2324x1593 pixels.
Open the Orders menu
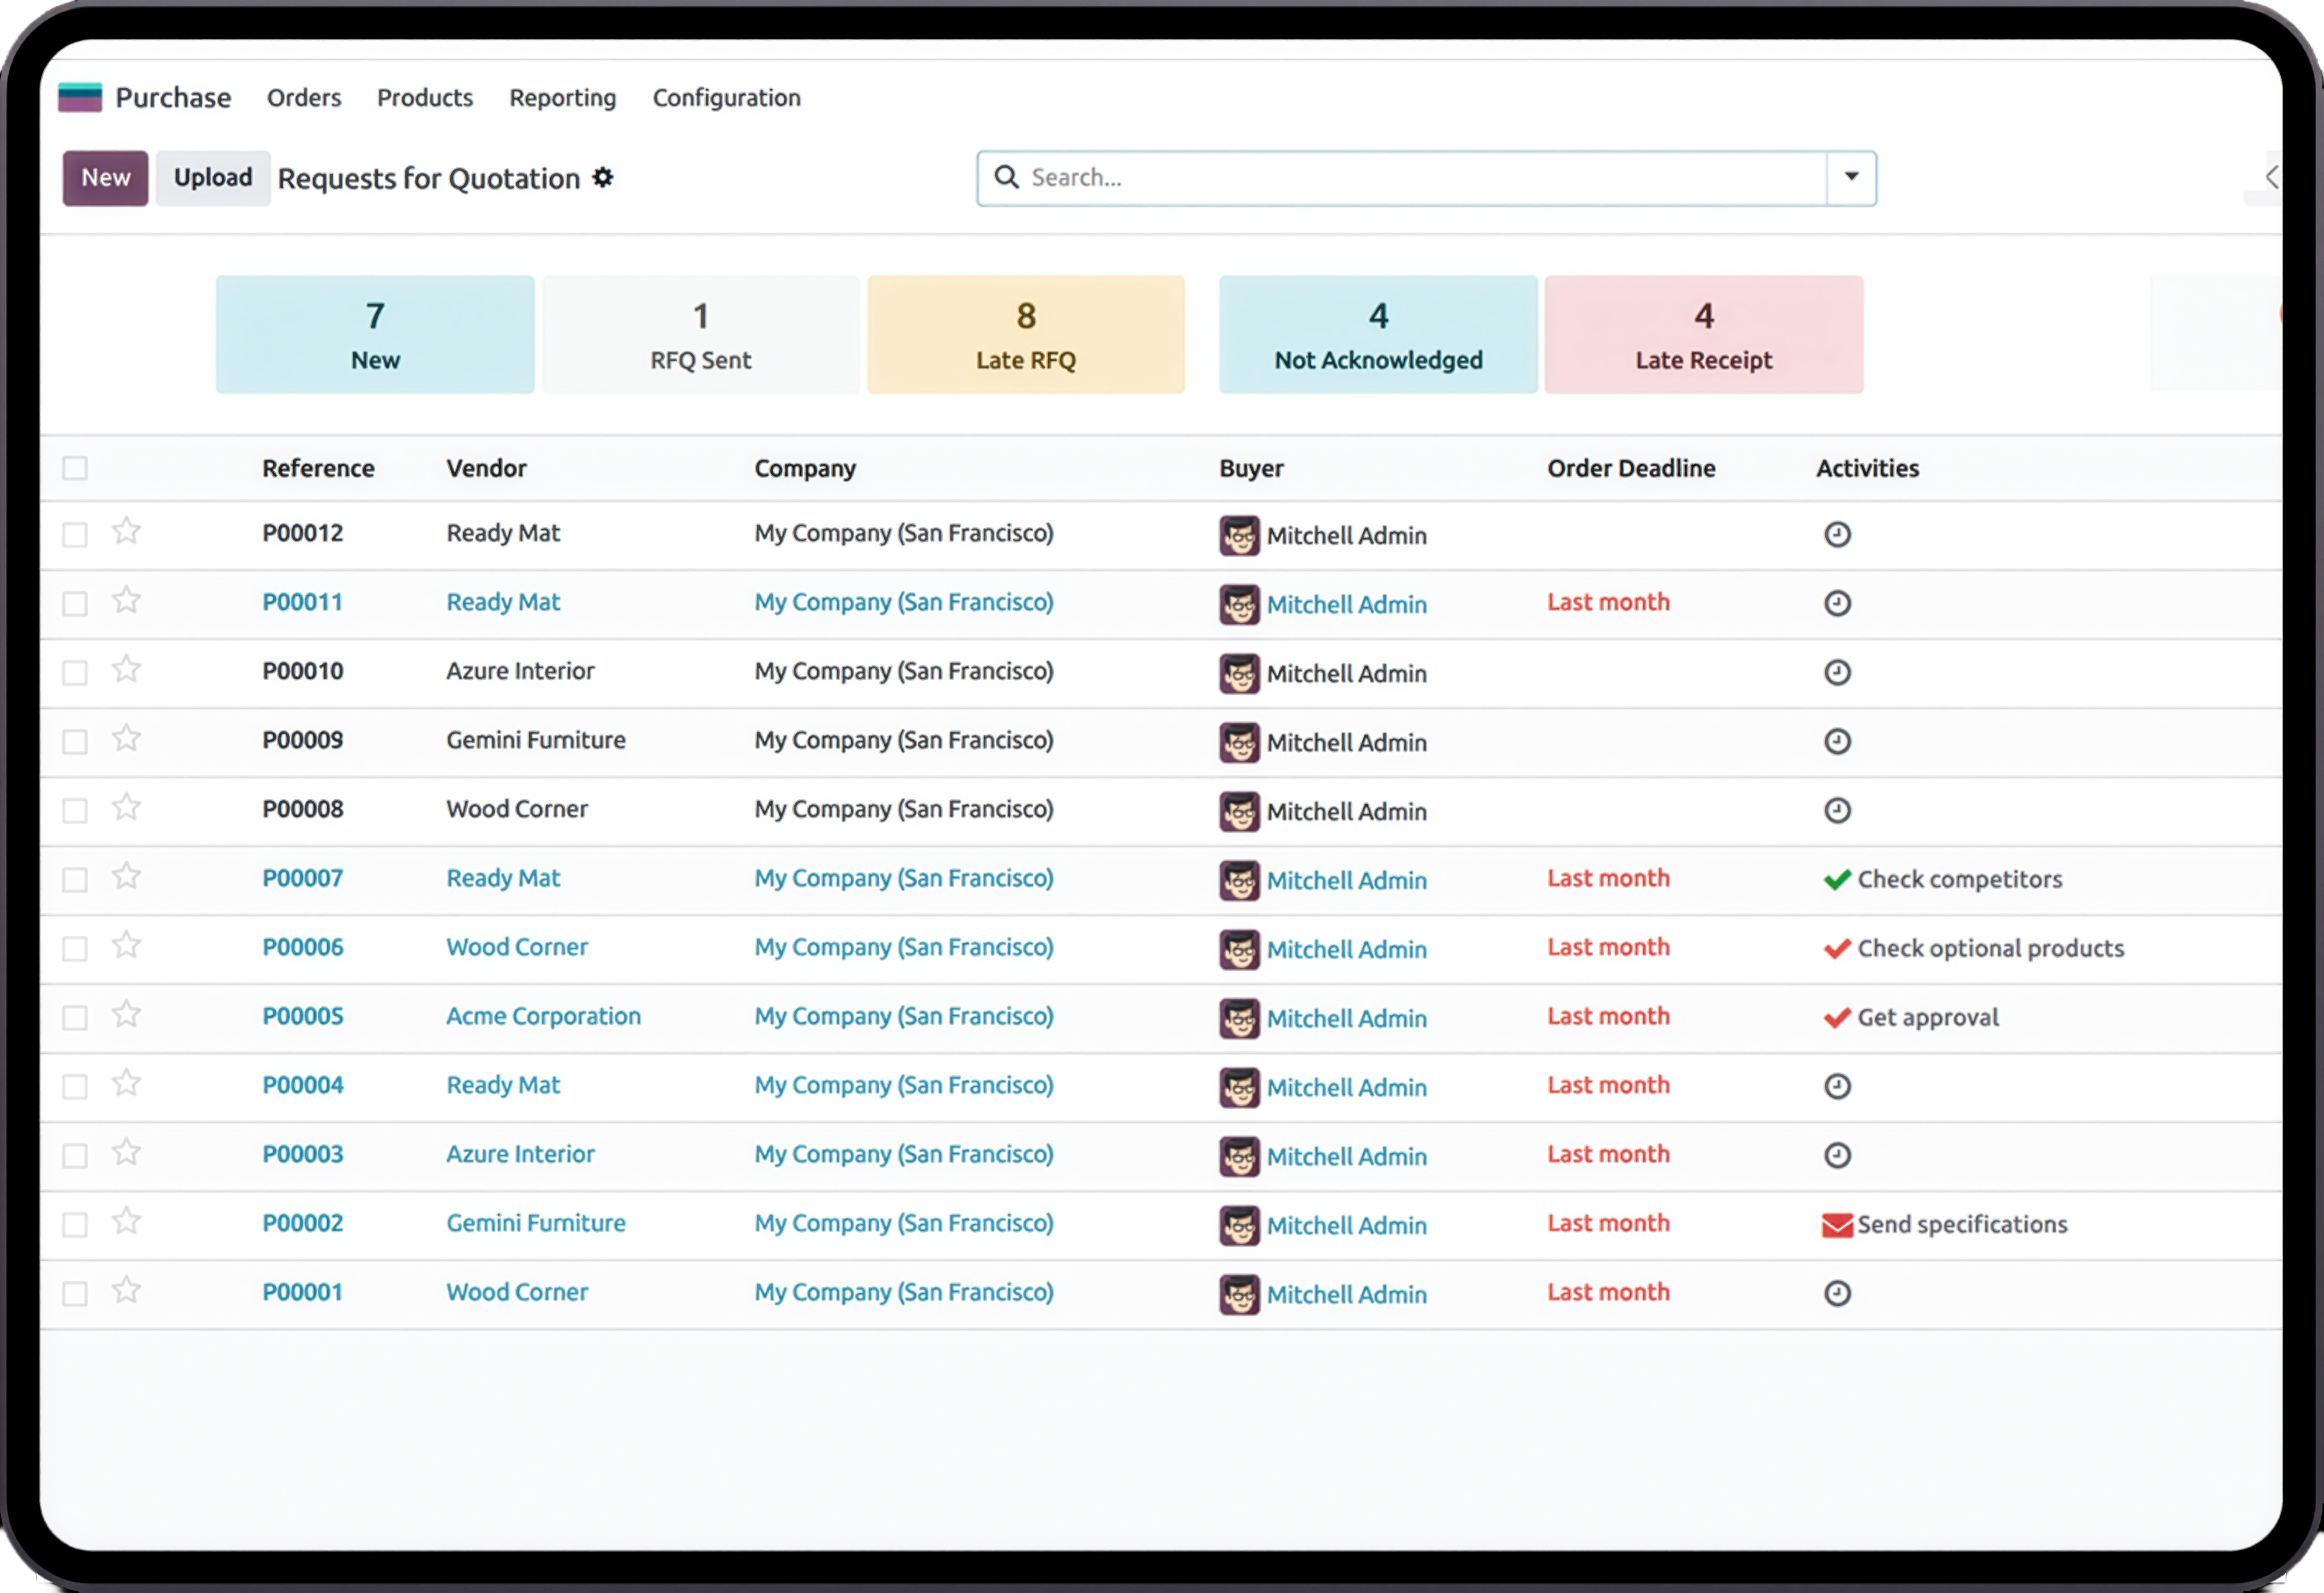click(304, 98)
